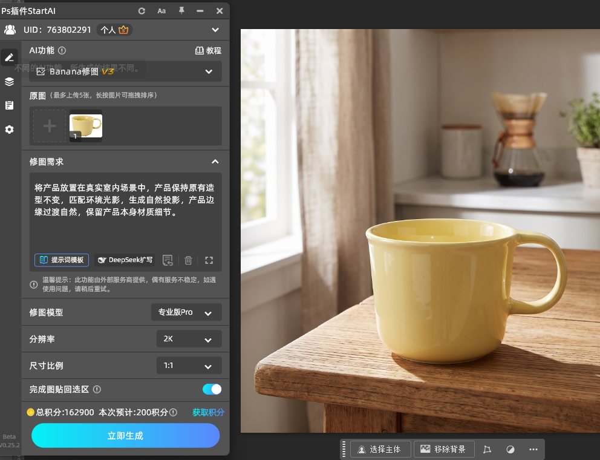The image size is (600, 460).
Task: Open more options ellipsis in task bar
Action: pyautogui.click(x=533, y=449)
